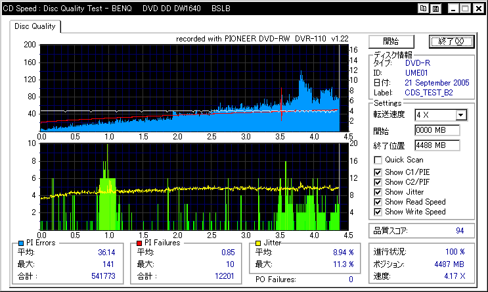
Task: Toggle Show Write Speed checkbox
Action: (x=378, y=212)
